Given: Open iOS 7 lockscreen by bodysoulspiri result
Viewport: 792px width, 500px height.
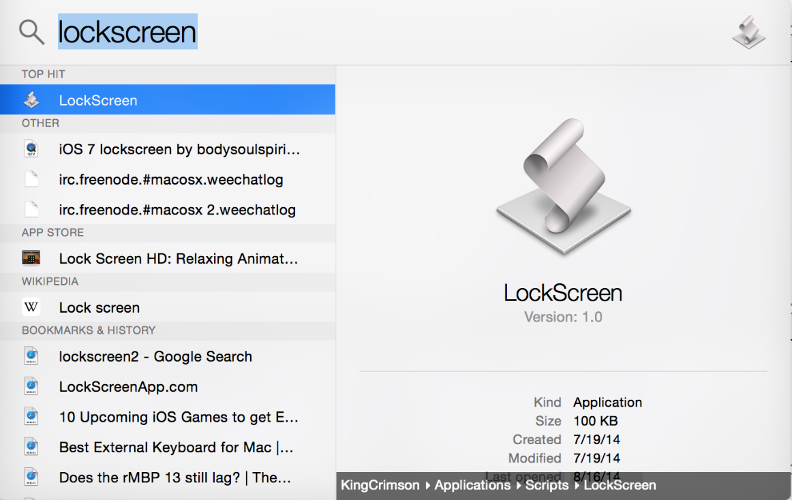Looking at the screenshot, I should click(x=168, y=149).
